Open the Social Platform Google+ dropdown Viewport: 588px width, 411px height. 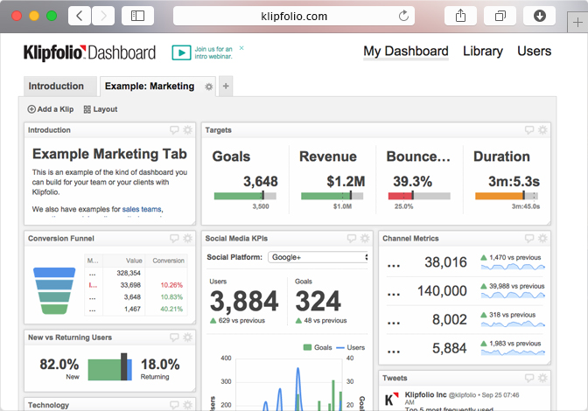pos(318,257)
